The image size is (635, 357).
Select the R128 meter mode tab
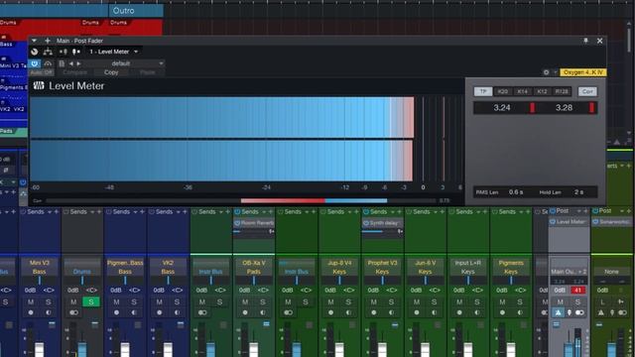[x=562, y=91]
